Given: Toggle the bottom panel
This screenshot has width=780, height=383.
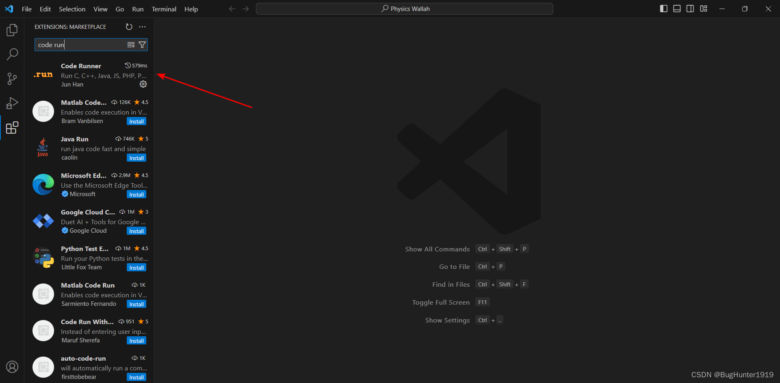Looking at the screenshot, I should click(x=677, y=9).
